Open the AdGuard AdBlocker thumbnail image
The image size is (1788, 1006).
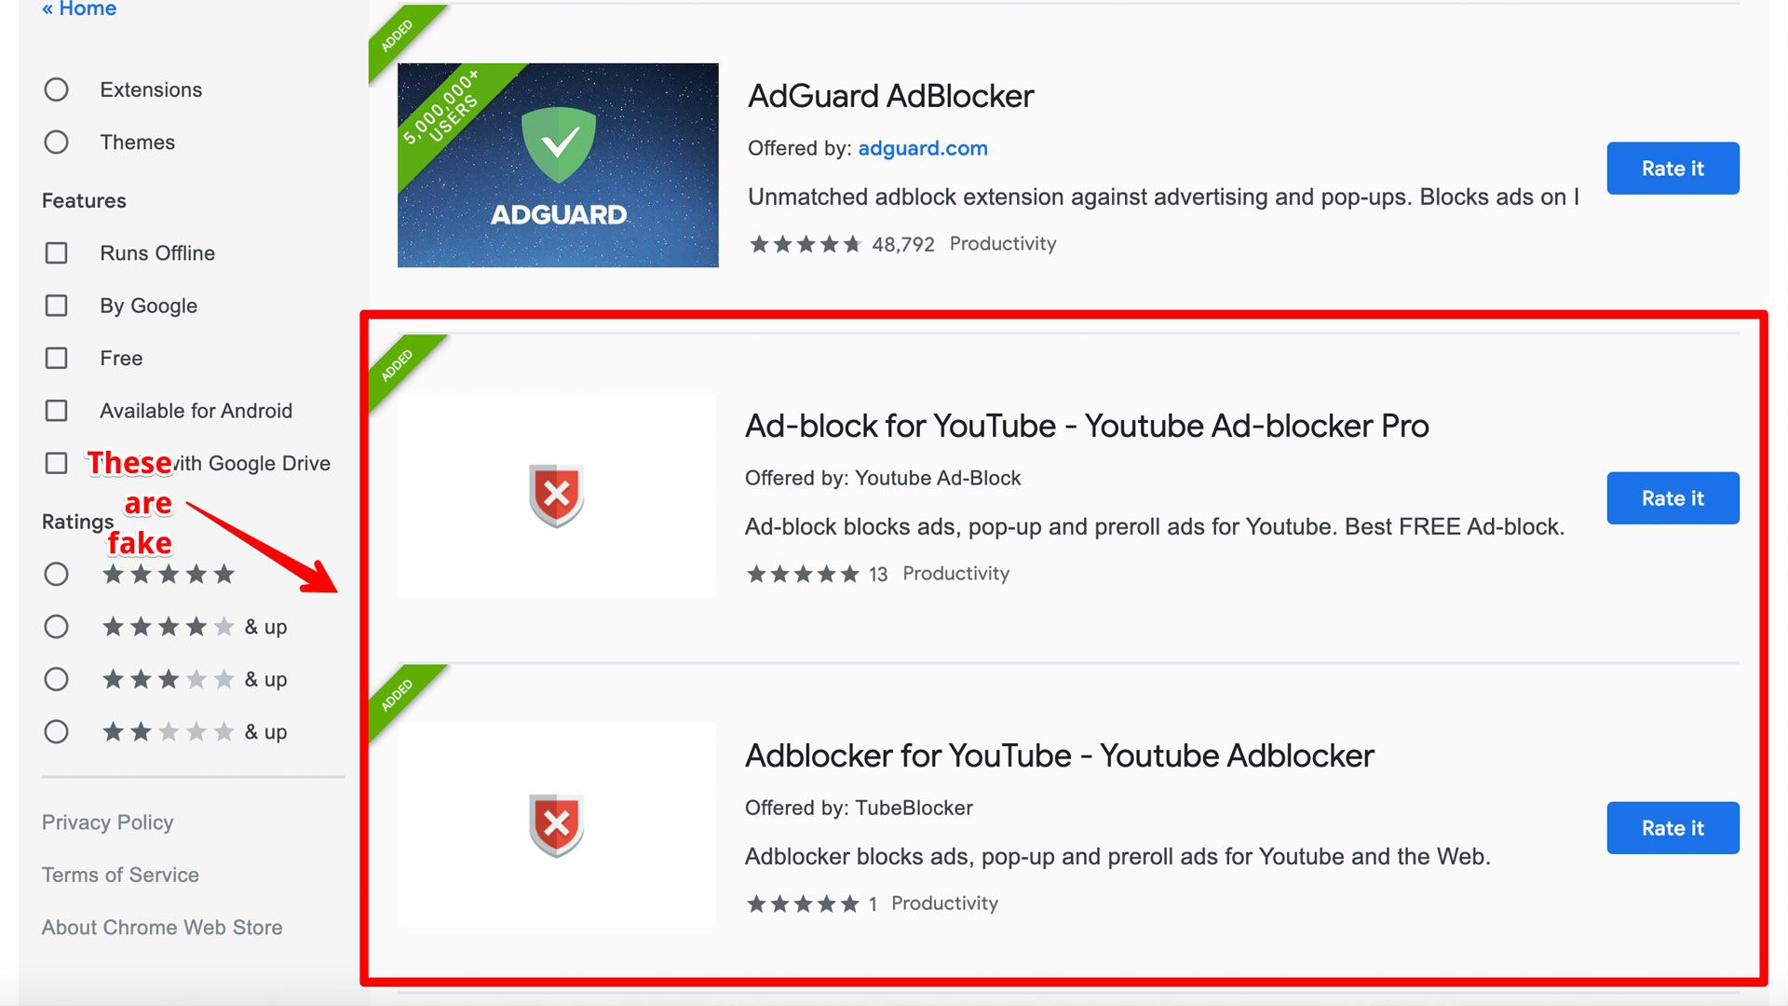558,165
